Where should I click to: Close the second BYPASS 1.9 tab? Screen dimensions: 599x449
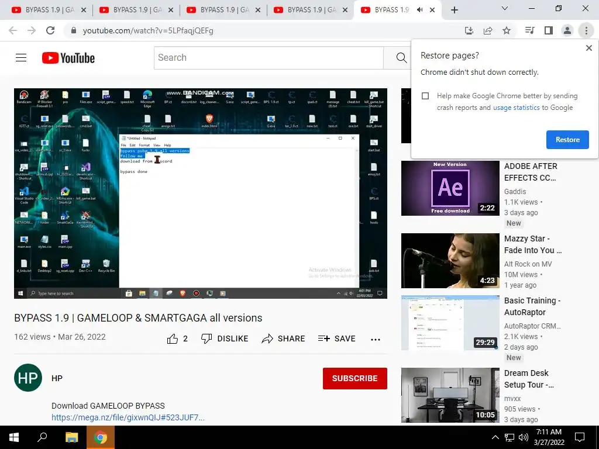coord(171,10)
